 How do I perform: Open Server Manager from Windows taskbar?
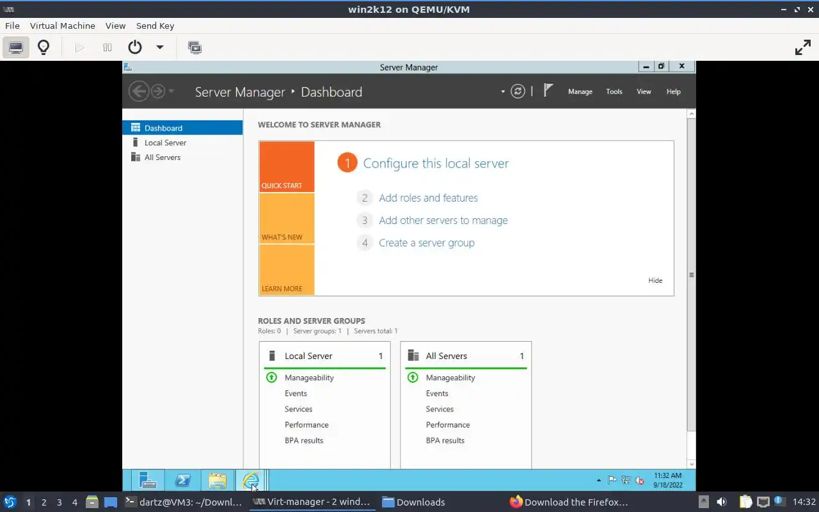coord(148,480)
